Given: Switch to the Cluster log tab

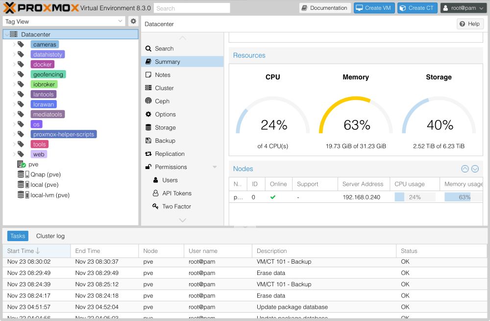Looking at the screenshot, I should [50, 236].
